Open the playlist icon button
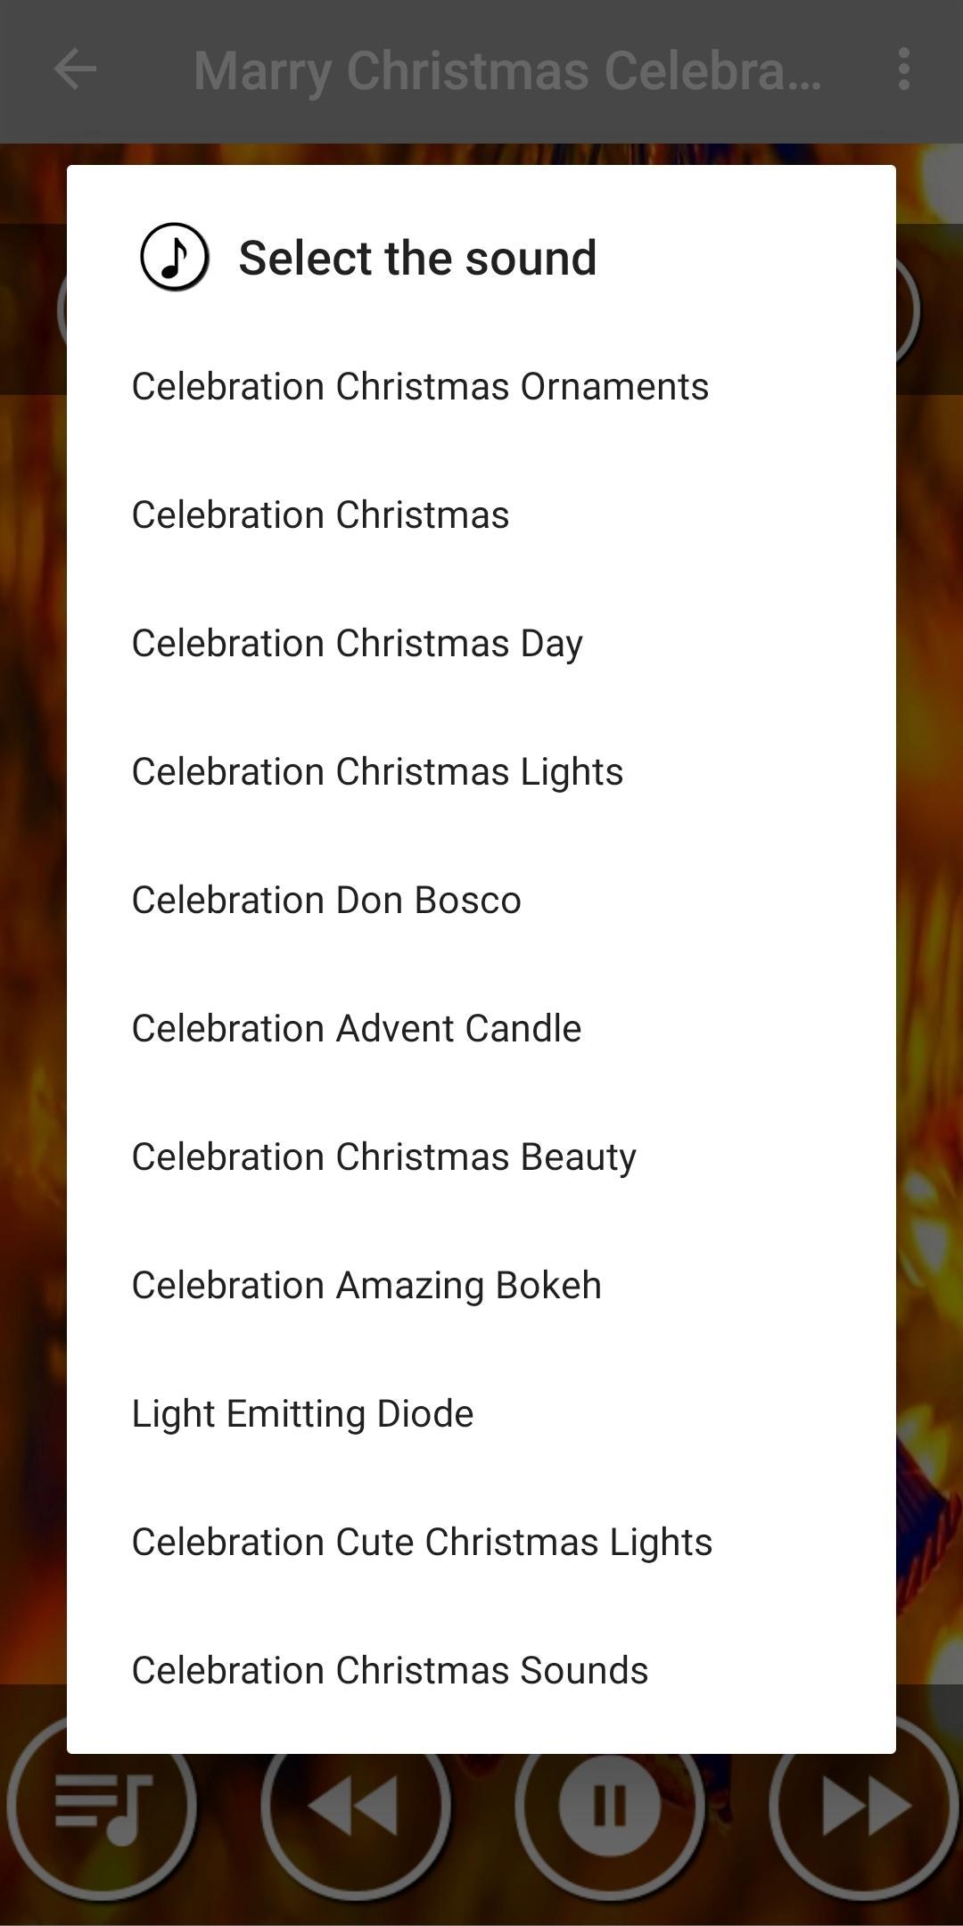963x1926 pixels. click(102, 1805)
